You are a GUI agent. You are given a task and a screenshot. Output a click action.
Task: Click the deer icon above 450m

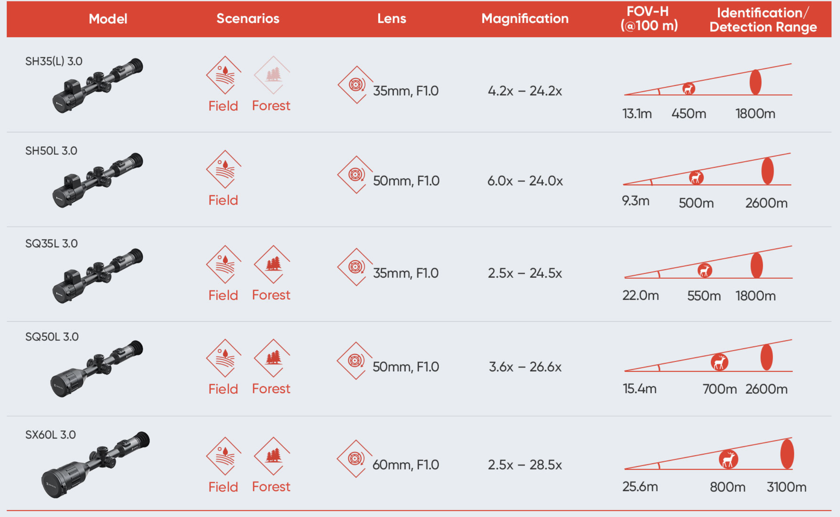coord(689,88)
